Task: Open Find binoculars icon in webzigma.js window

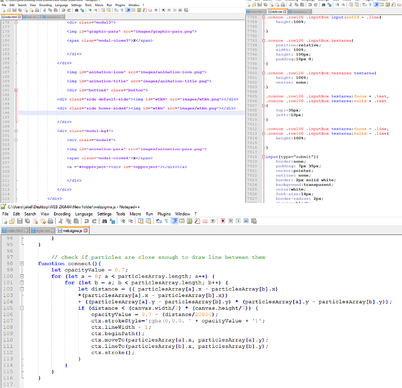Action: pyautogui.click(x=105, y=221)
